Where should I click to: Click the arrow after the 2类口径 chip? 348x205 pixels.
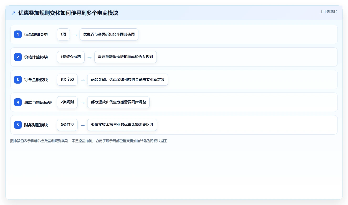[x=82, y=125]
